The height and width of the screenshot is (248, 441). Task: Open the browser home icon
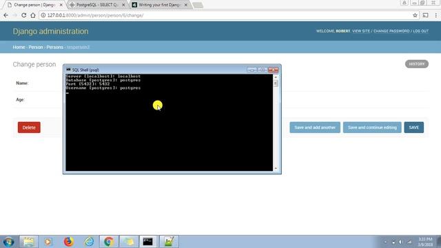pos(33,15)
